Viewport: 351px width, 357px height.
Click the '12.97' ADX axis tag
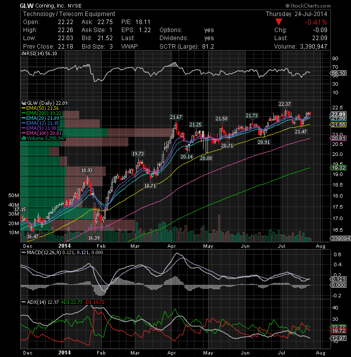click(338, 338)
